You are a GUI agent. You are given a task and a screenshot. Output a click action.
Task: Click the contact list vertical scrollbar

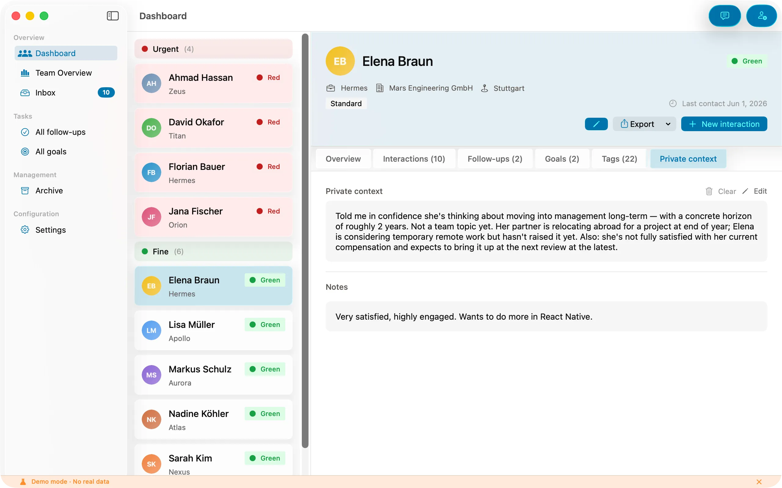coord(305,240)
